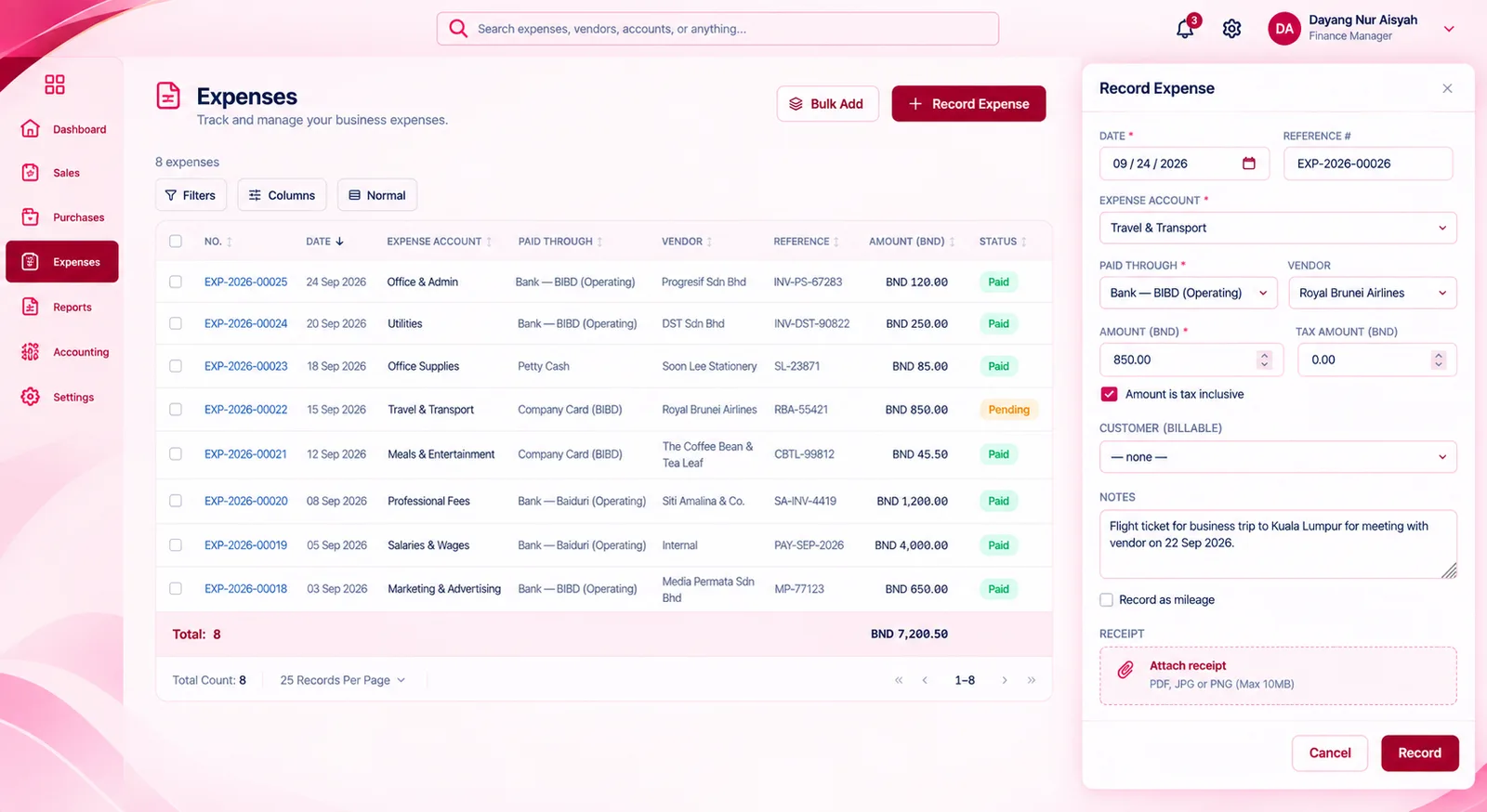The height and width of the screenshot is (812, 1487).
Task: Click the red Record submit button
Action: click(x=1420, y=753)
